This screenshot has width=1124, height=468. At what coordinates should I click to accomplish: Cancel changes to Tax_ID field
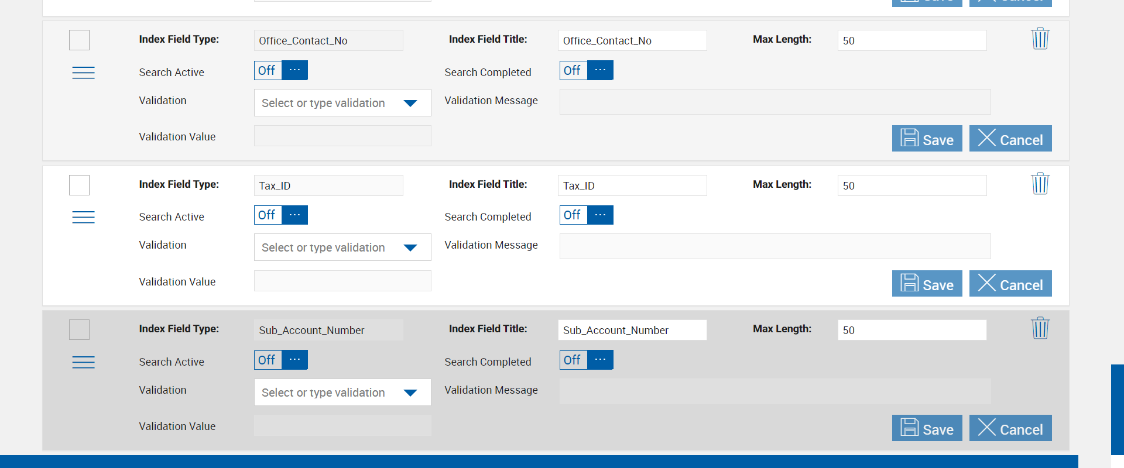point(1010,284)
